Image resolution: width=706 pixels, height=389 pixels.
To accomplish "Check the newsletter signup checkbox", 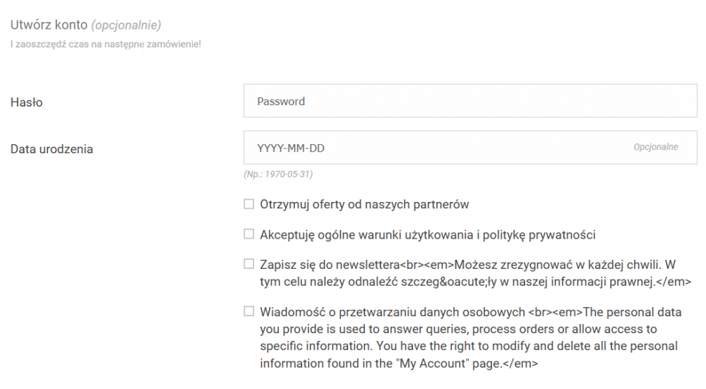I will click(249, 264).
